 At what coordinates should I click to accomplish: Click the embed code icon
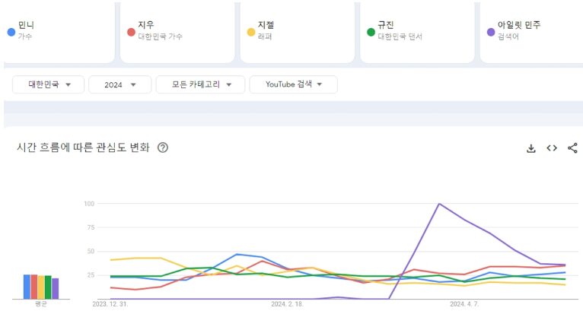click(552, 148)
